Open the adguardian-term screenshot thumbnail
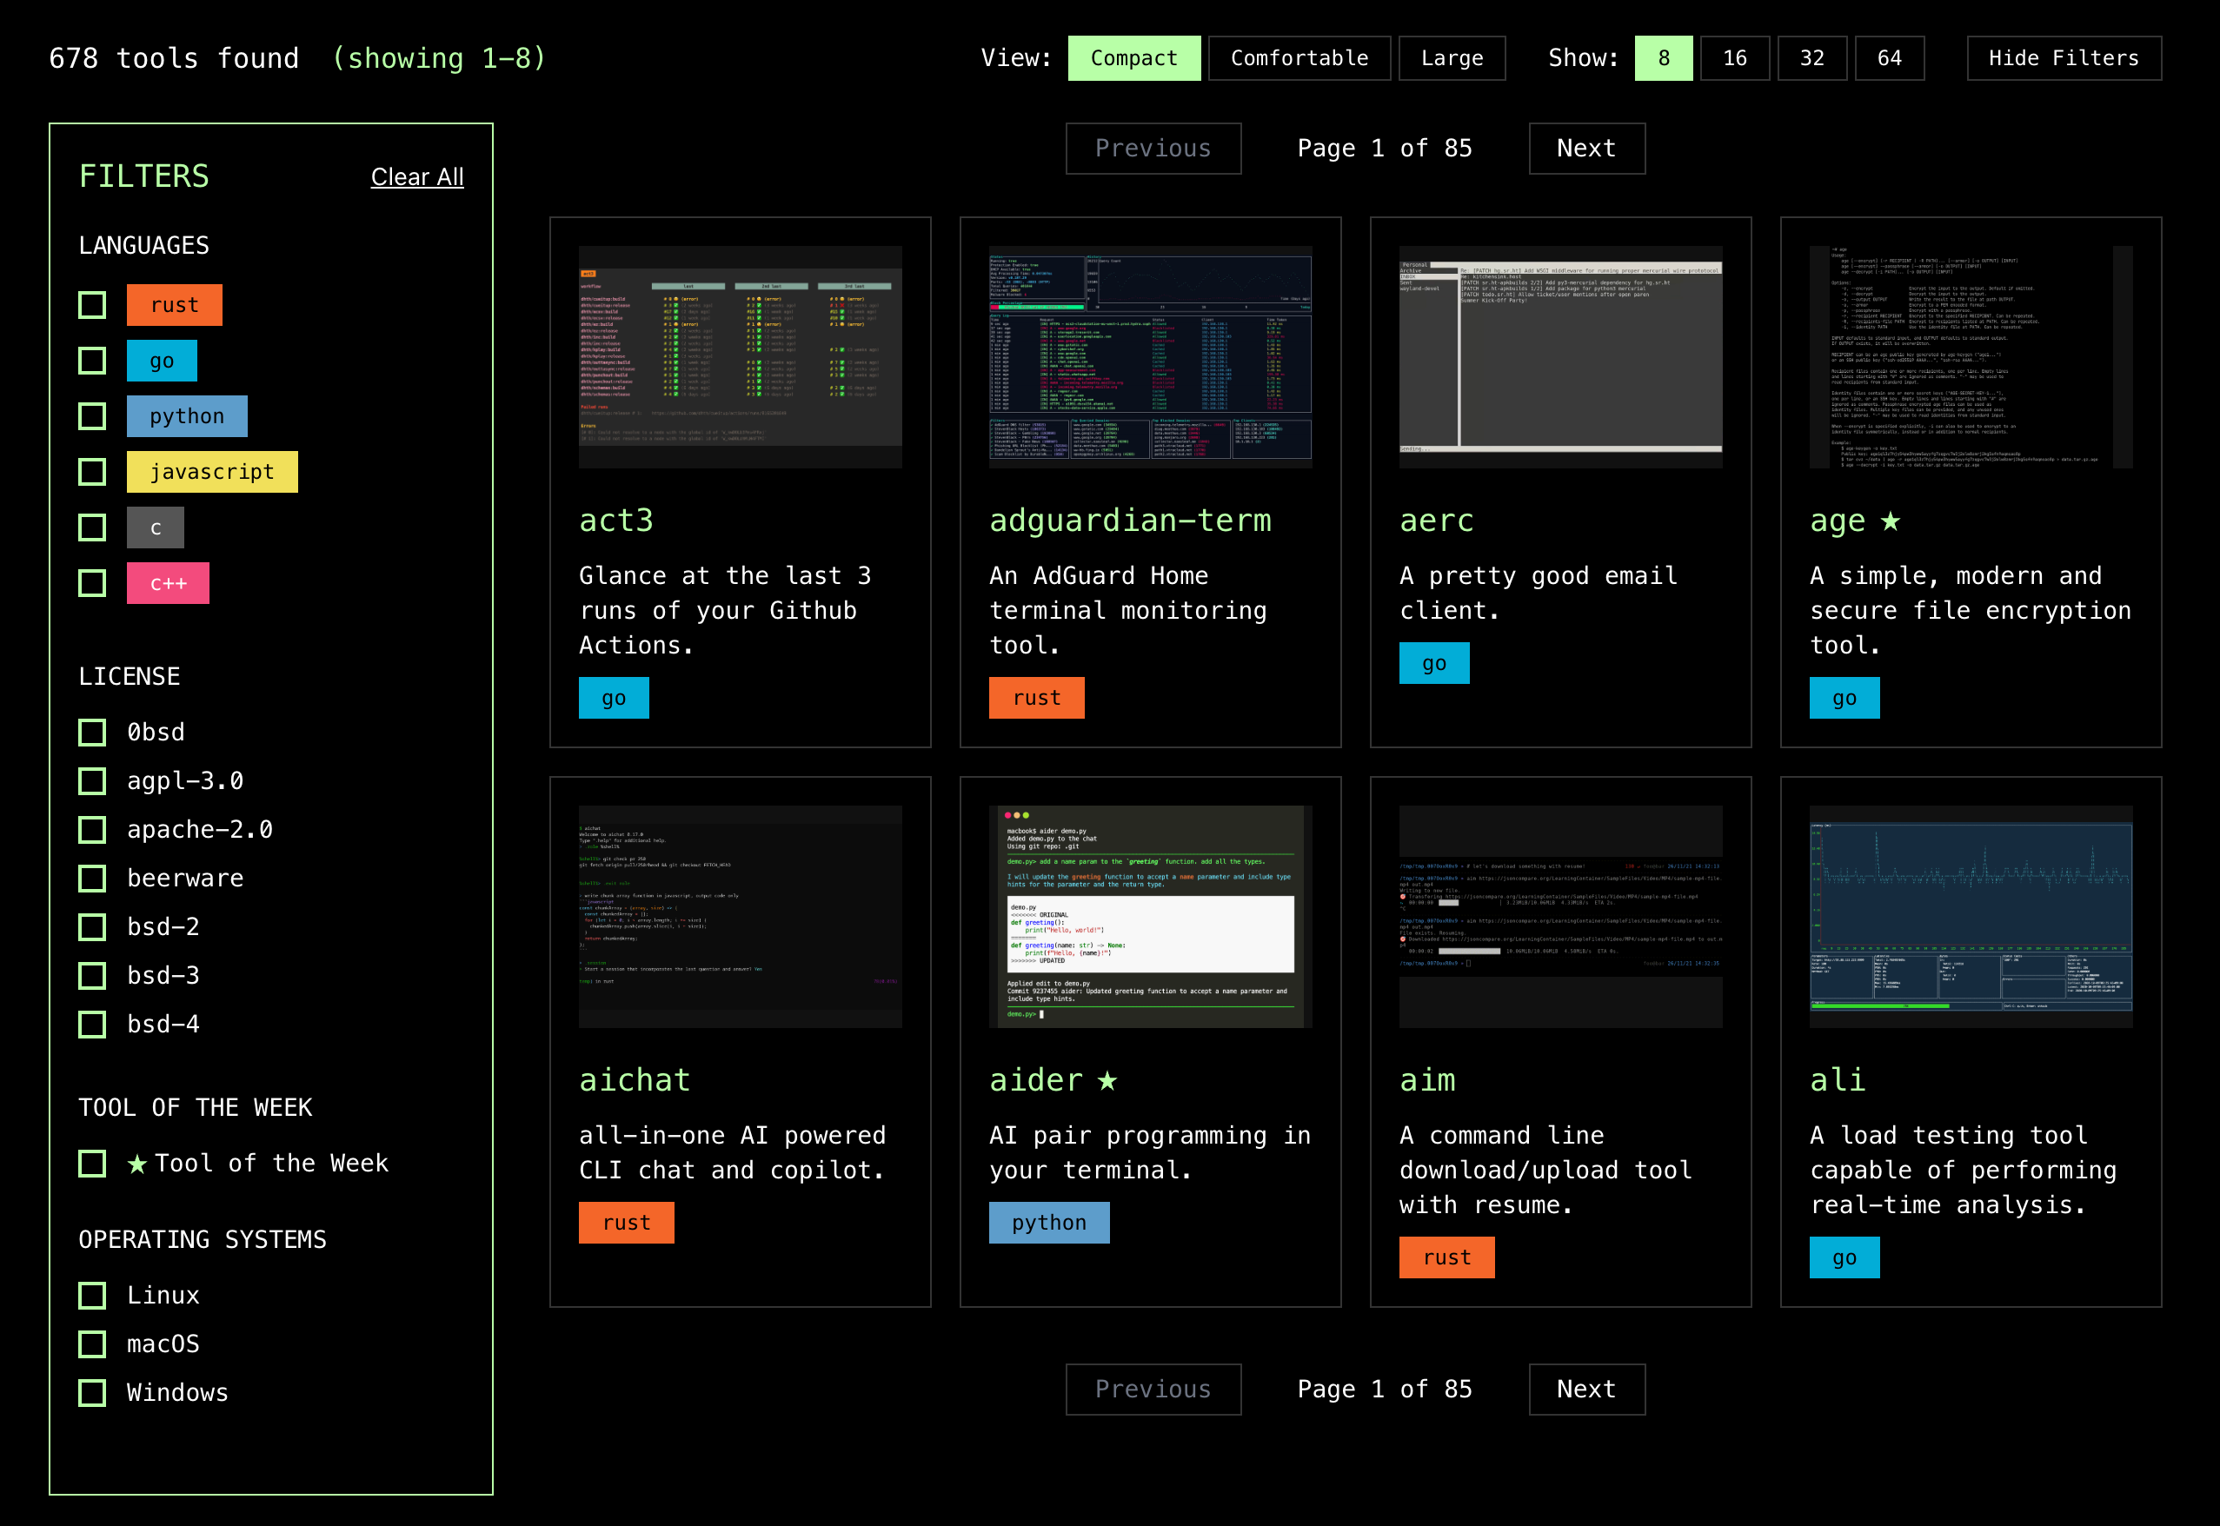This screenshot has width=2220, height=1526. pos(1149,356)
